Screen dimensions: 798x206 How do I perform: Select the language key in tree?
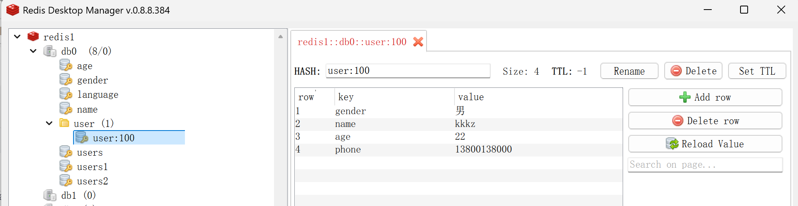(x=97, y=95)
